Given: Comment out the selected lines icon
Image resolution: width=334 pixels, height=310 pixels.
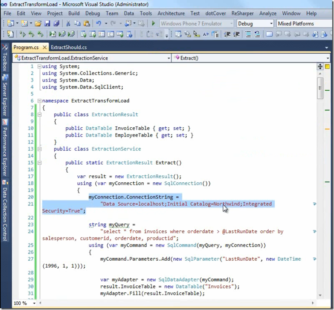Looking at the screenshot, I should tap(248, 34).
